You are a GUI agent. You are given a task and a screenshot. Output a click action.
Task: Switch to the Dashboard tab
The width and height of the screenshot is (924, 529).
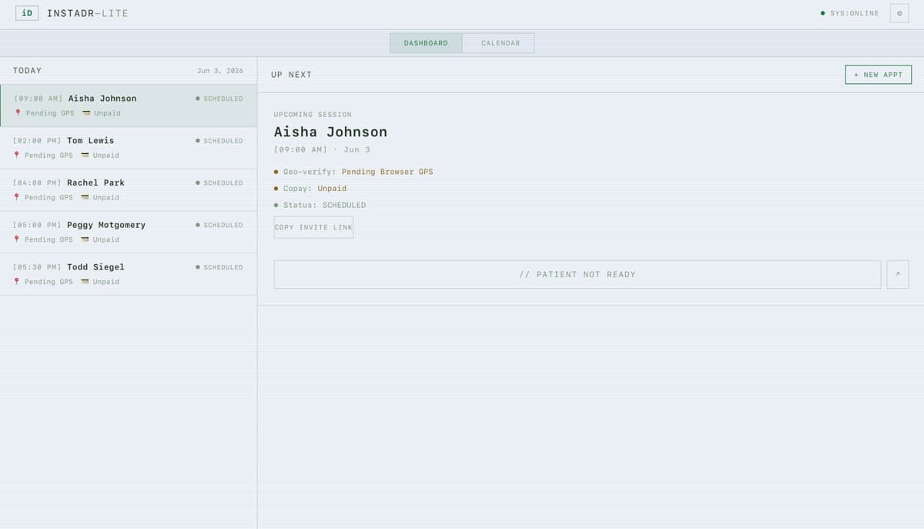(426, 43)
